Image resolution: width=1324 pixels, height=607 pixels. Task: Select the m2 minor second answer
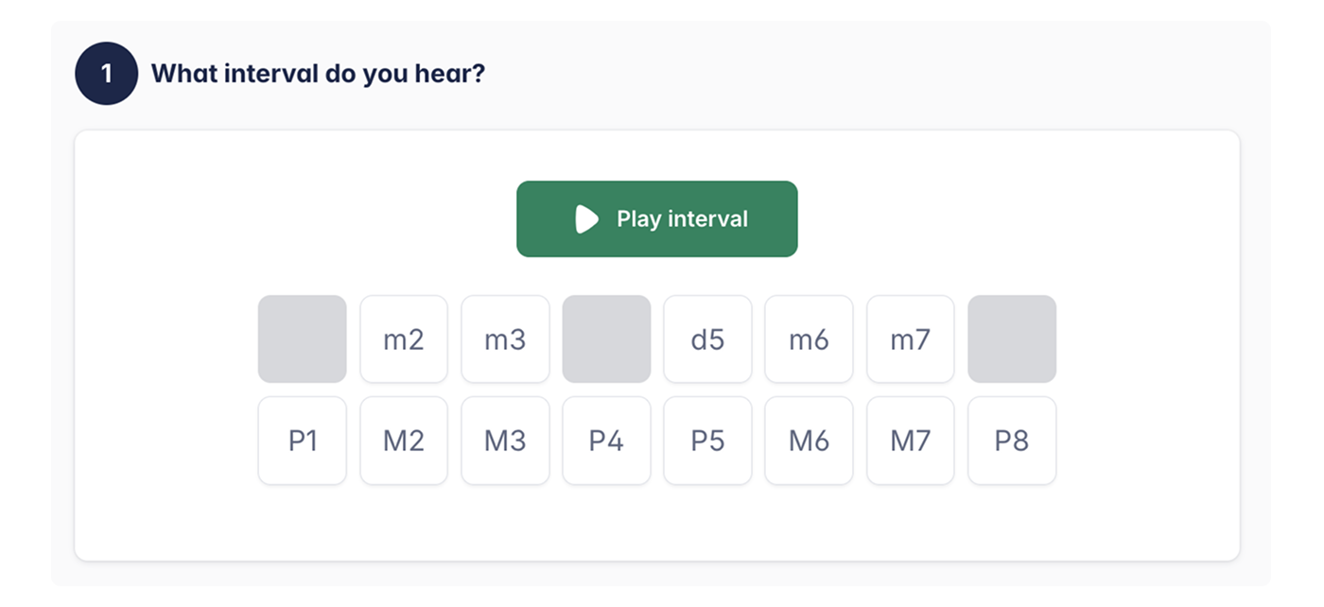pyautogui.click(x=404, y=339)
